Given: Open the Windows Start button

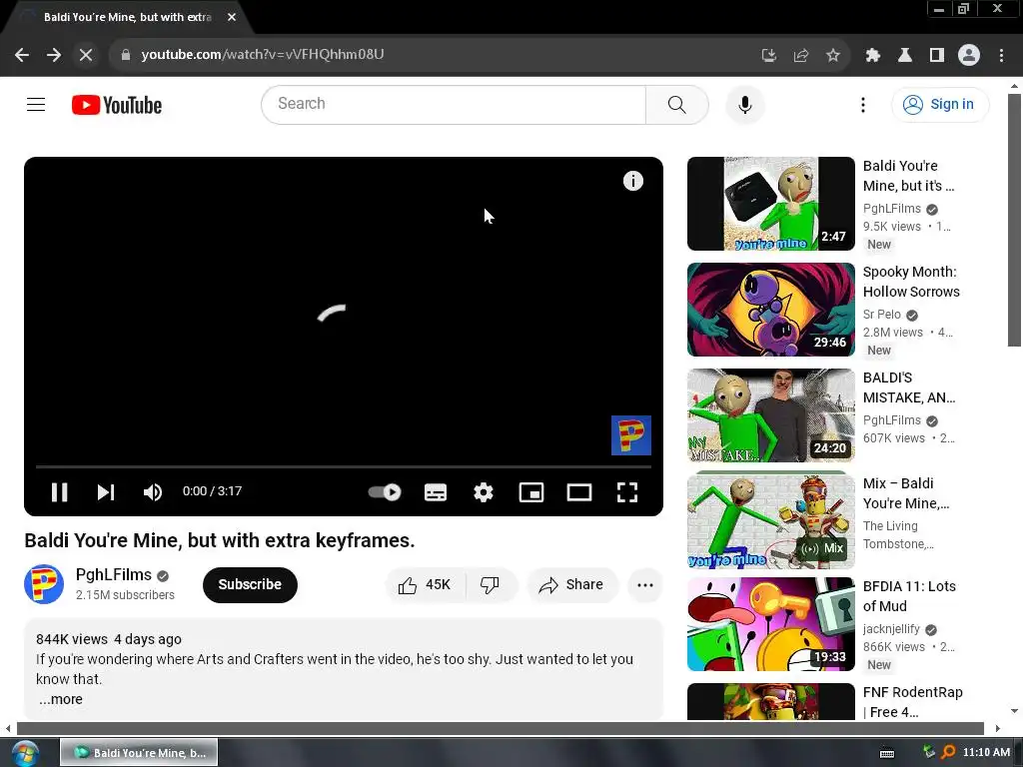Looking at the screenshot, I should [24, 753].
